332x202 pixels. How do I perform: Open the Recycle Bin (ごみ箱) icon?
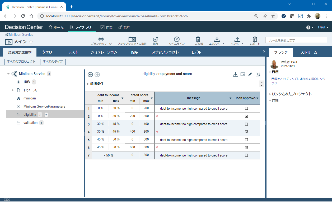click(198, 39)
